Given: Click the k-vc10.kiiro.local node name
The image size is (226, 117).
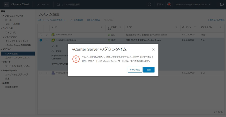Looking at the screenshot, I should tap(64, 35).
